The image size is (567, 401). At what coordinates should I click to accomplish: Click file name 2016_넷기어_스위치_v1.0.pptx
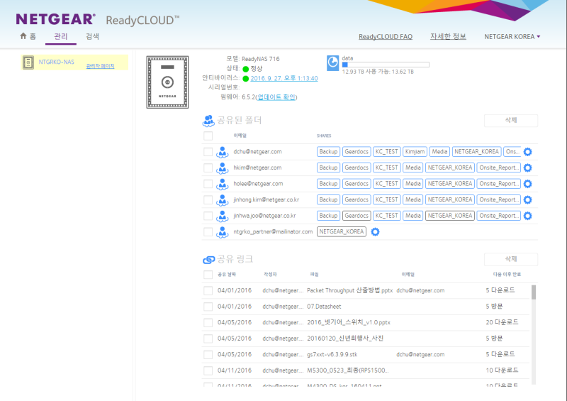[349, 322]
